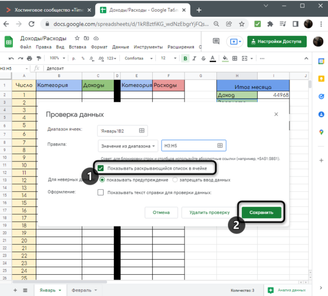Click the Borders icon

coord(235,58)
